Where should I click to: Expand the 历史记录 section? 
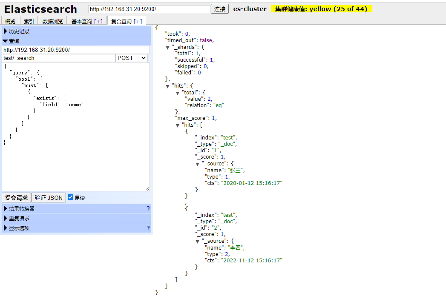tap(76, 31)
